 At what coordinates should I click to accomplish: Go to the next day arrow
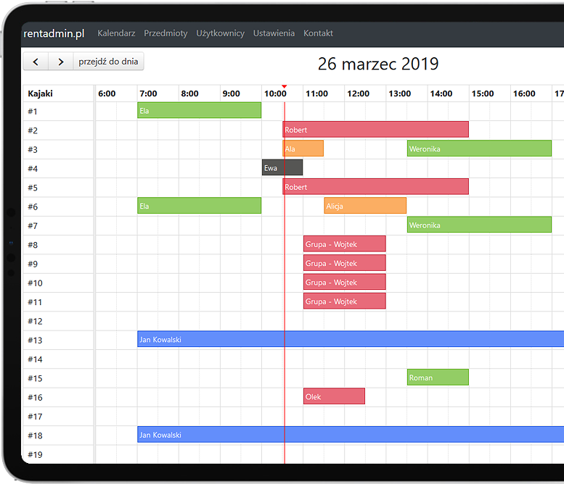point(61,62)
